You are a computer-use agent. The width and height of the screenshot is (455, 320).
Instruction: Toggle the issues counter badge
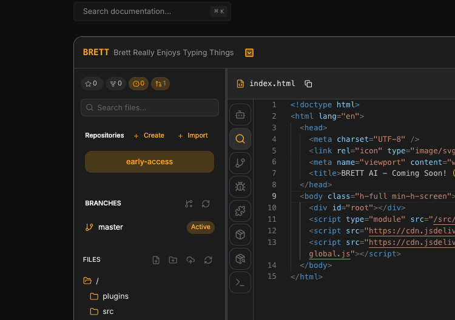(x=138, y=84)
